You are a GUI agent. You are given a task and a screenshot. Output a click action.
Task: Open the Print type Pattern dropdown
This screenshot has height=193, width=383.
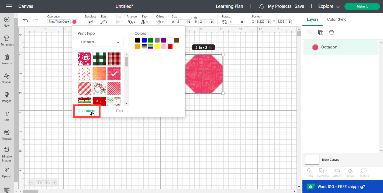click(100, 42)
